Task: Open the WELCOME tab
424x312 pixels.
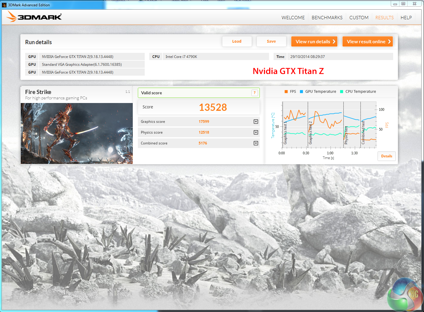Action: click(x=293, y=18)
